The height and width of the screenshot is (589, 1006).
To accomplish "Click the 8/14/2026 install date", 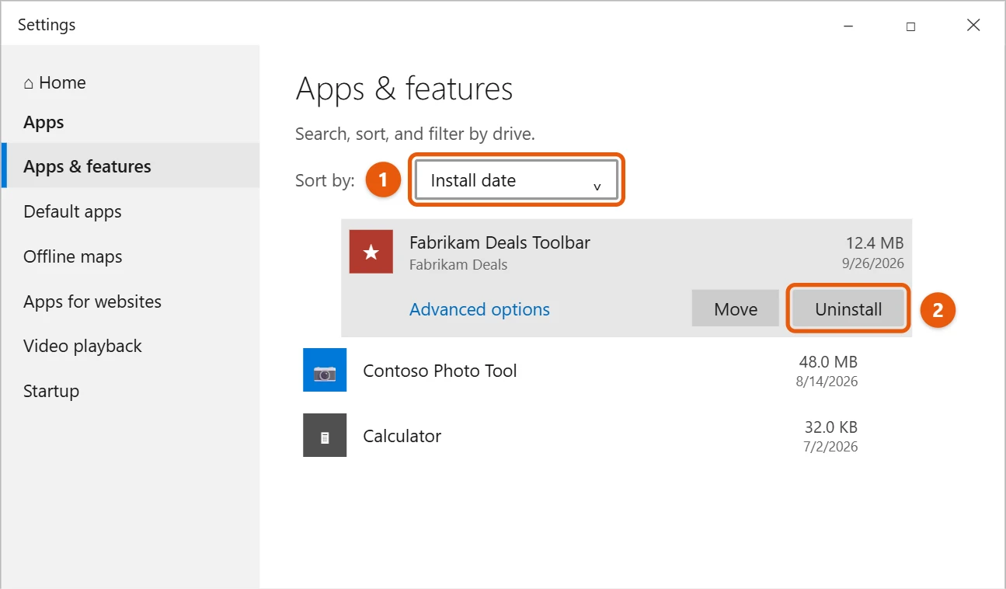I will click(x=828, y=382).
